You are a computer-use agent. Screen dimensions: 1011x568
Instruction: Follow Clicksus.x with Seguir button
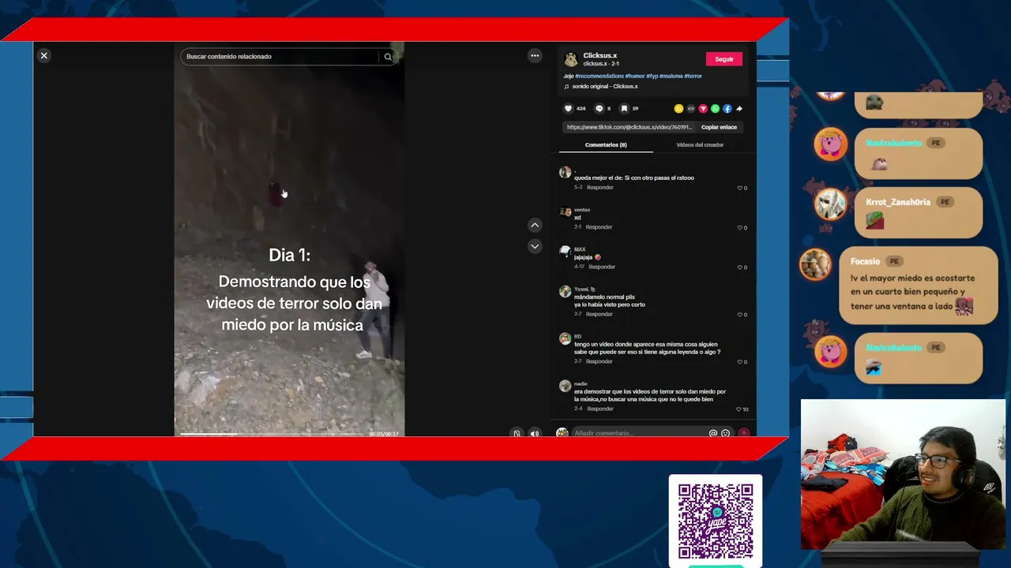tap(724, 59)
